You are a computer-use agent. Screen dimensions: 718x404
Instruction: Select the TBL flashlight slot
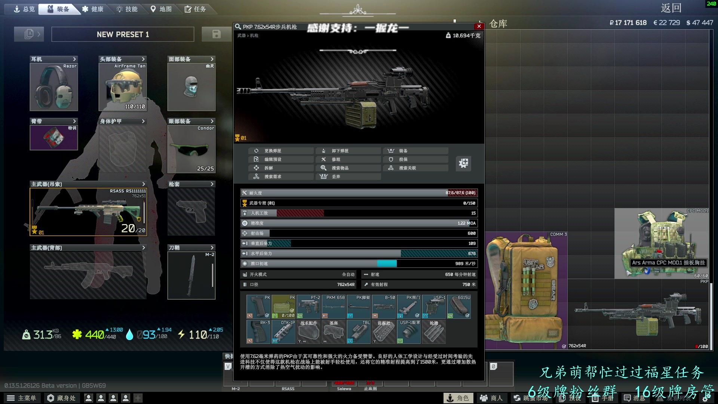click(x=359, y=332)
